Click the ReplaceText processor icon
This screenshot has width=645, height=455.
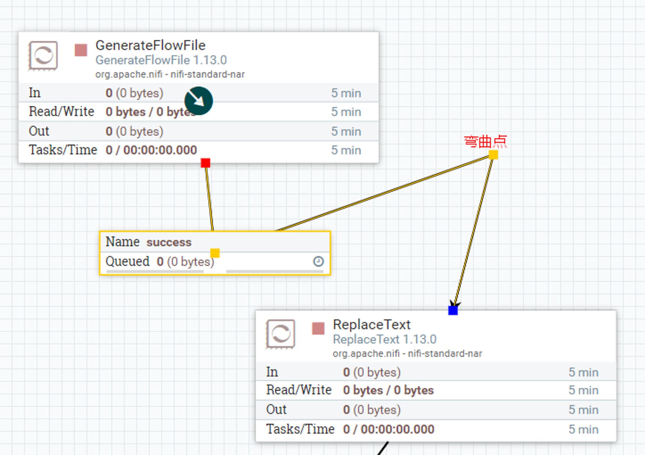(280, 334)
